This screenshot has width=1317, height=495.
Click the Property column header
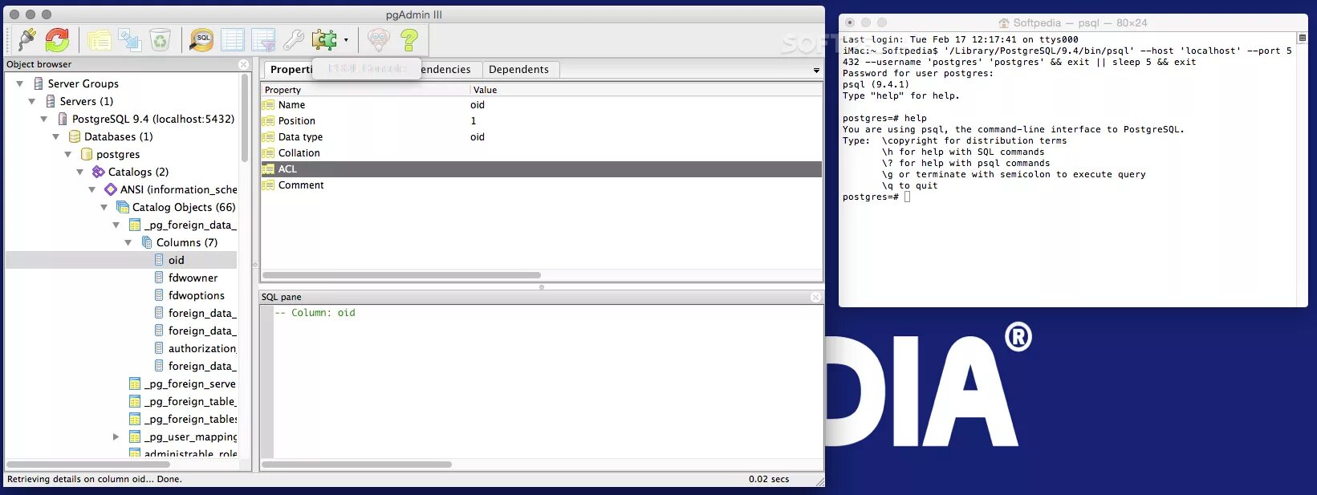click(365, 90)
